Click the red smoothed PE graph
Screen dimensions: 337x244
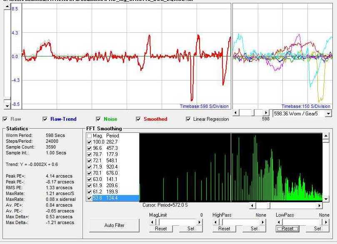pos(126,56)
